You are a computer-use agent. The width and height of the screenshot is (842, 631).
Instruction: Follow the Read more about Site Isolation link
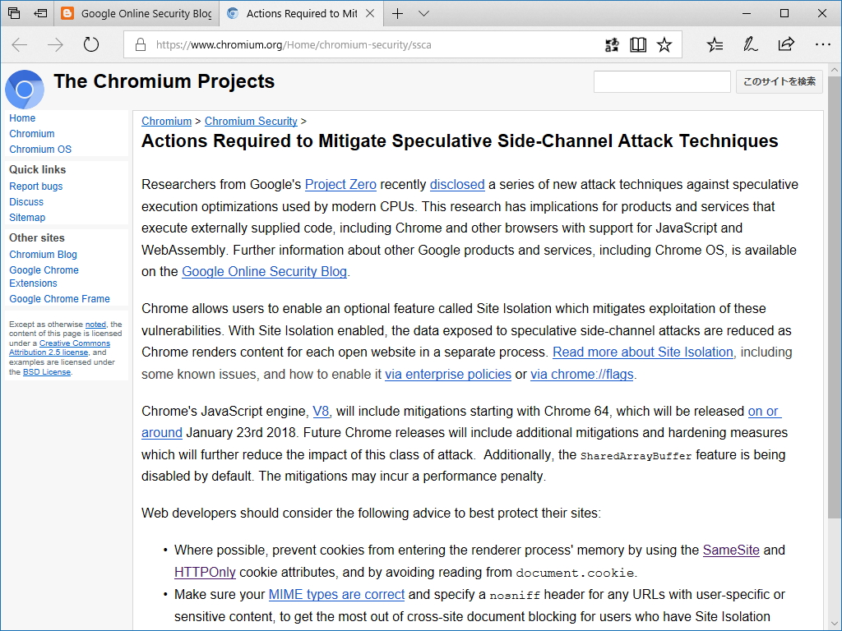(643, 352)
